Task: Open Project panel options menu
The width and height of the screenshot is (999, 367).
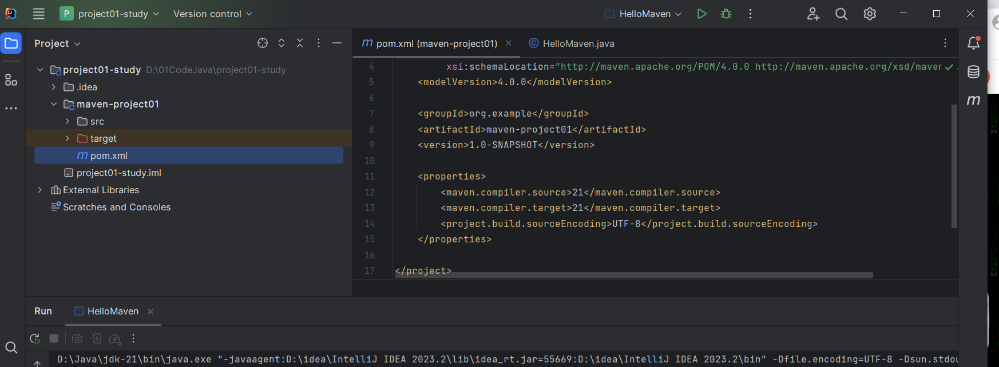Action: click(x=319, y=43)
